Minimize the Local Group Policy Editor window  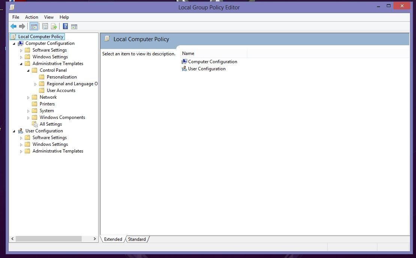(378, 6)
